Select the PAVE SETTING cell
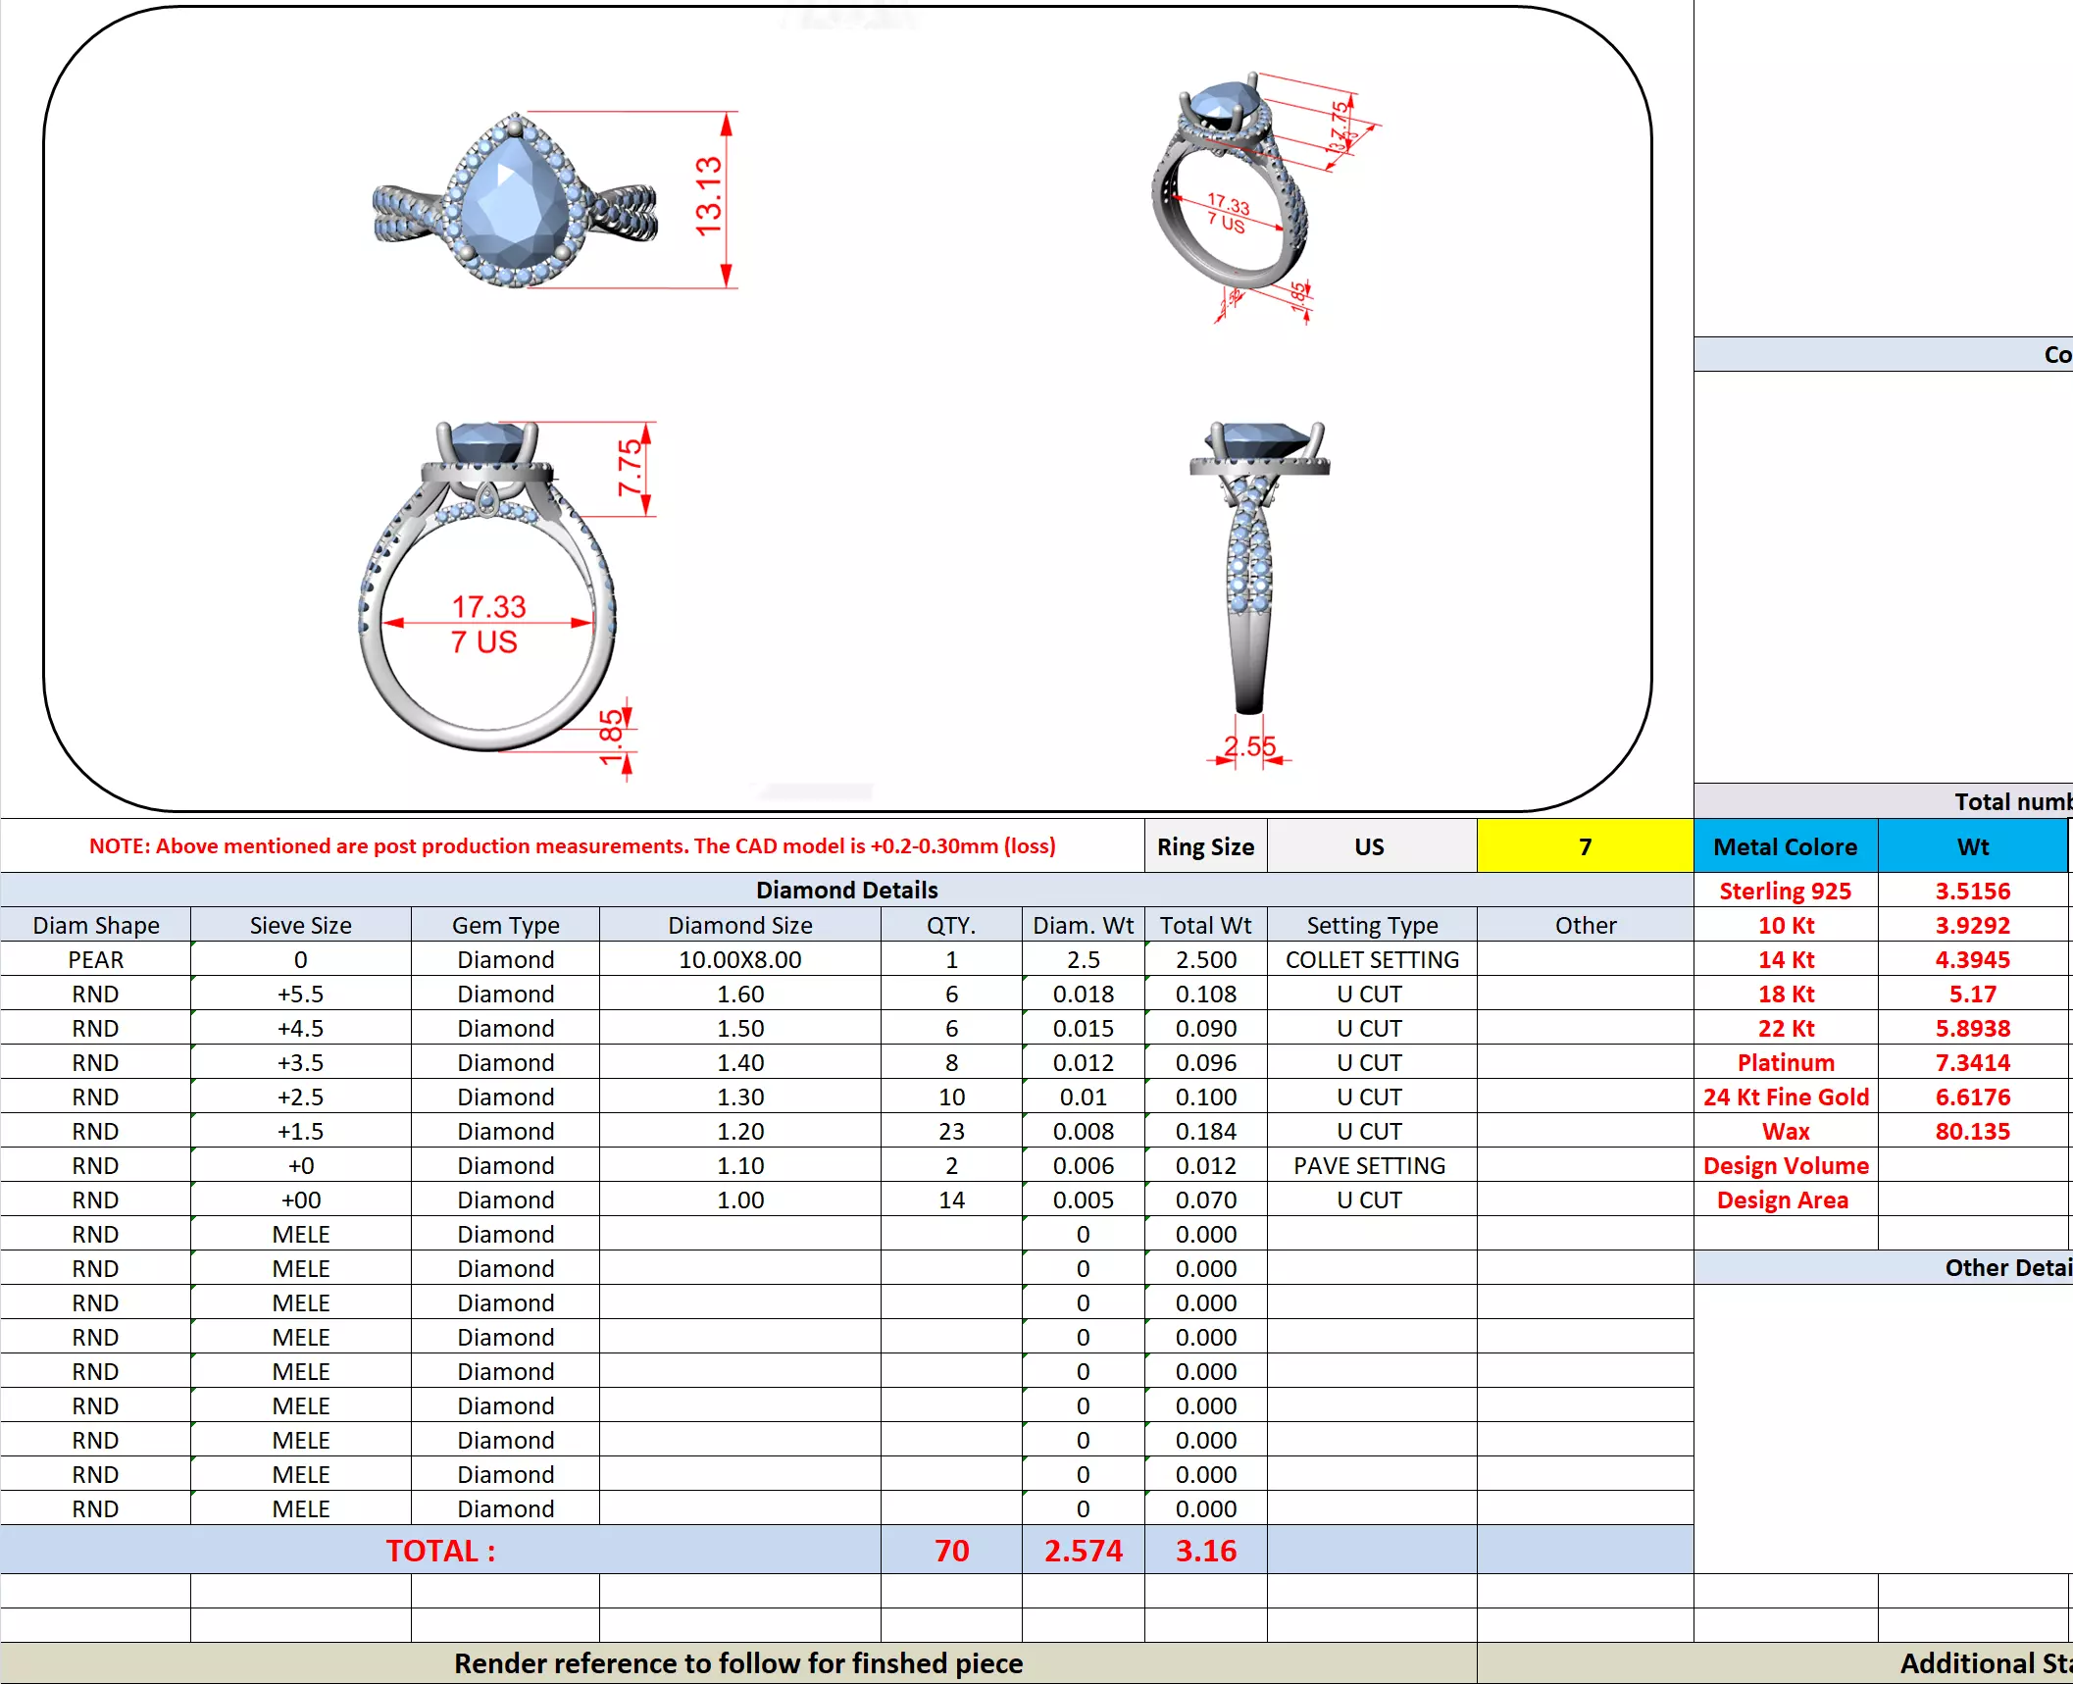The width and height of the screenshot is (2073, 1684). point(1369,1165)
